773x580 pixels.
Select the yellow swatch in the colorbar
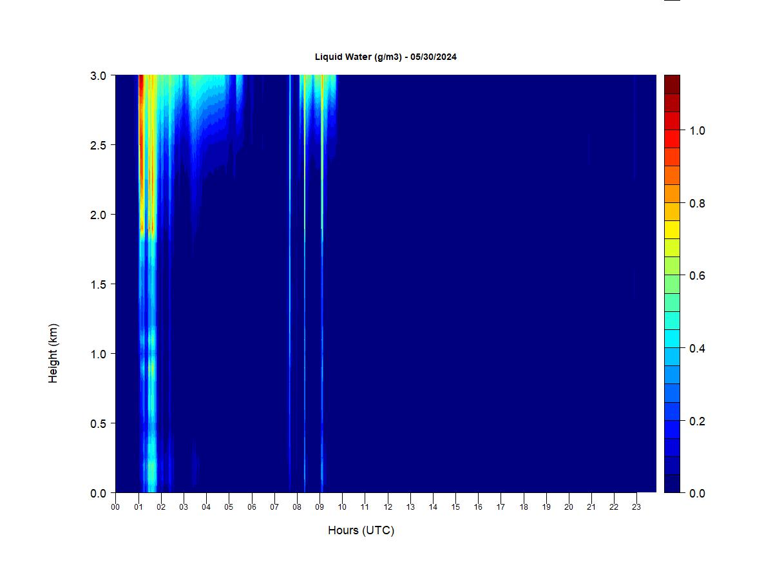[x=672, y=229]
